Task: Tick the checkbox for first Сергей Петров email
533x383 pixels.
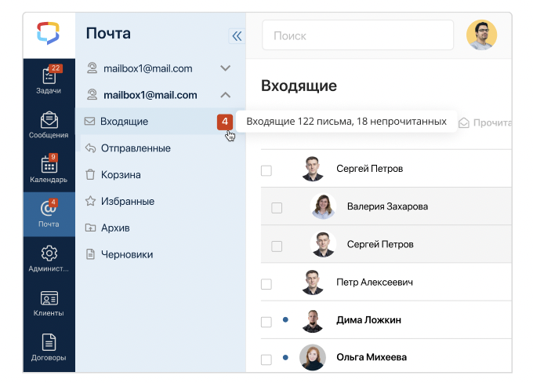Action: 266,170
